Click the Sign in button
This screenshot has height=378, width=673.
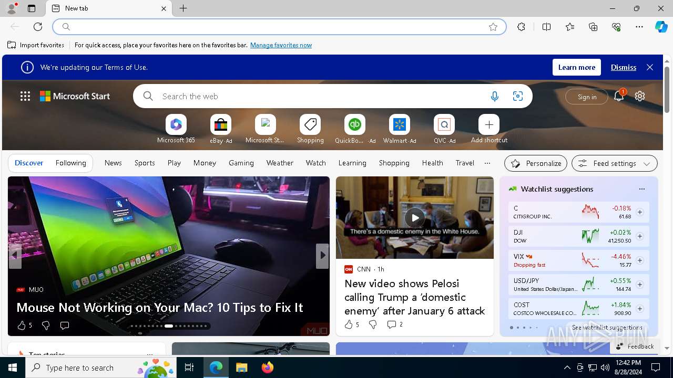[x=587, y=97]
